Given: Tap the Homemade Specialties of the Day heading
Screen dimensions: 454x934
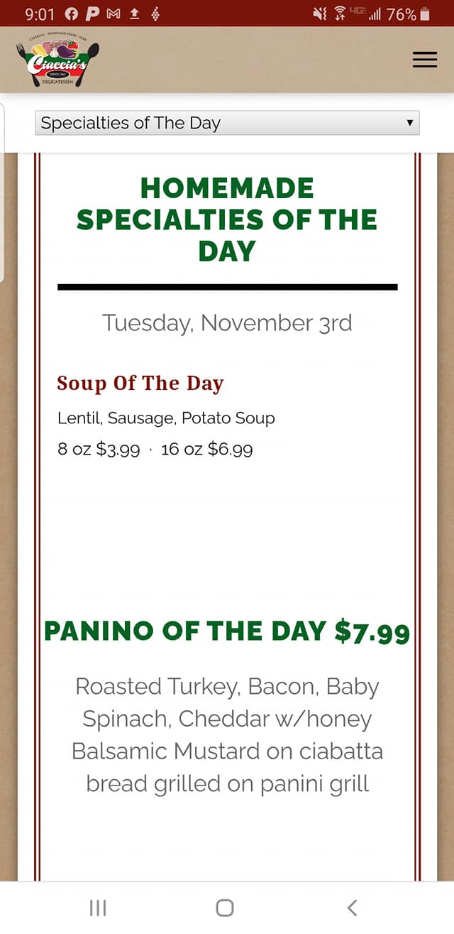Looking at the screenshot, I should click(x=227, y=219).
